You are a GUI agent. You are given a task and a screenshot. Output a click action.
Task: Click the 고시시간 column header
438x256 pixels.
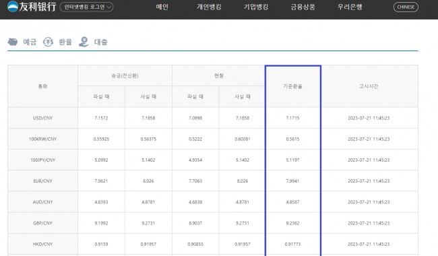click(x=369, y=86)
